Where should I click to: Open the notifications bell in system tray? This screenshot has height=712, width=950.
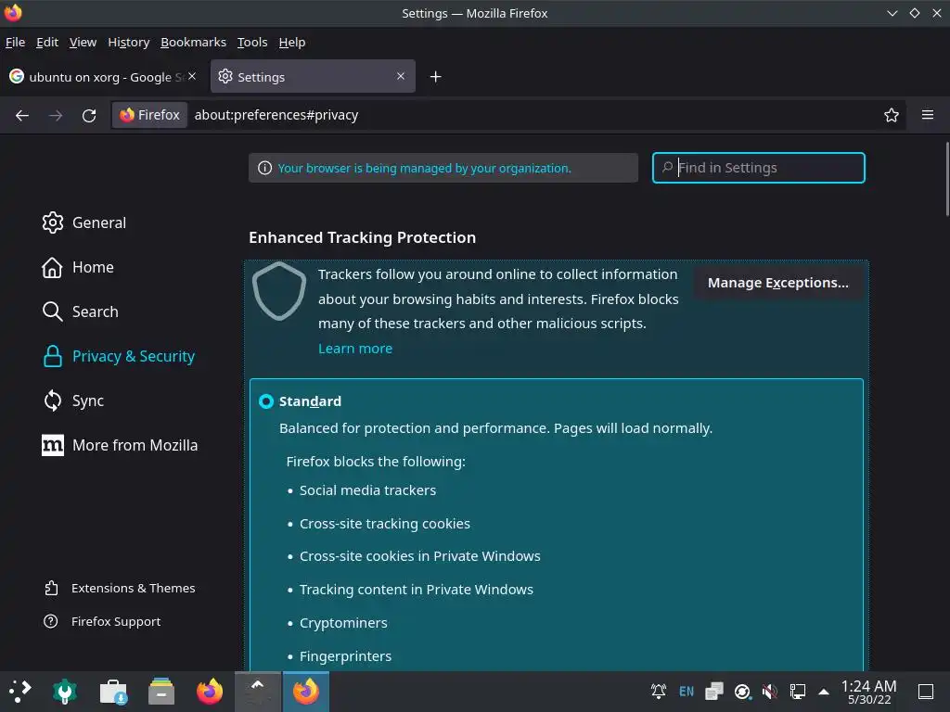pos(659,691)
